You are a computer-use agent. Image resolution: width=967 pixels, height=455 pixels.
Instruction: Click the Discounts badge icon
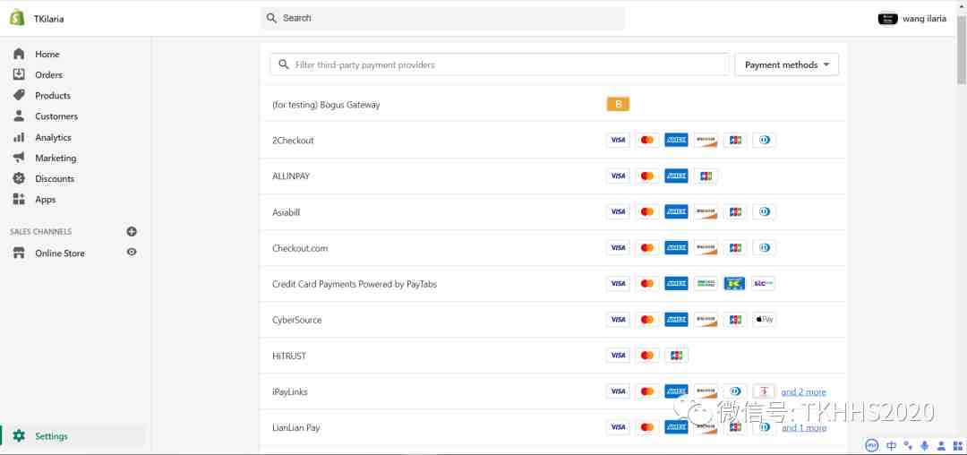coord(19,178)
